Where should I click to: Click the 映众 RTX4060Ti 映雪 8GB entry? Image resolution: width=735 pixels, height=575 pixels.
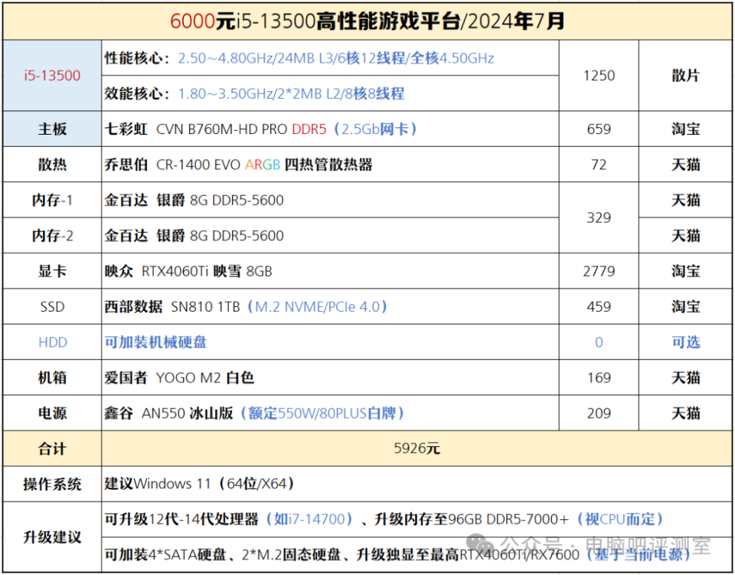pyautogui.click(x=330, y=271)
